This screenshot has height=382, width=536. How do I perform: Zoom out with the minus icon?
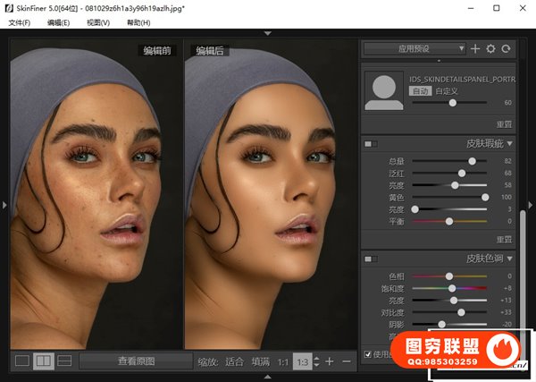(346, 361)
